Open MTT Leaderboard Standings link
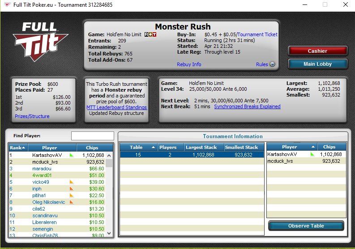 pyautogui.click(x=117, y=107)
